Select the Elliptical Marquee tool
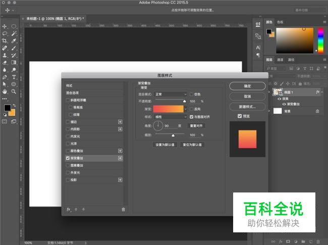The height and width of the screenshot is (245, 328). (x=14, y=26)
